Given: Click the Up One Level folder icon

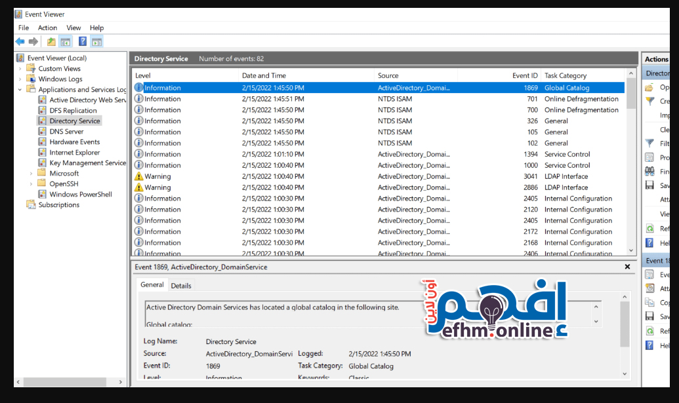Looking at the screenshot, I should coord(51,42).
